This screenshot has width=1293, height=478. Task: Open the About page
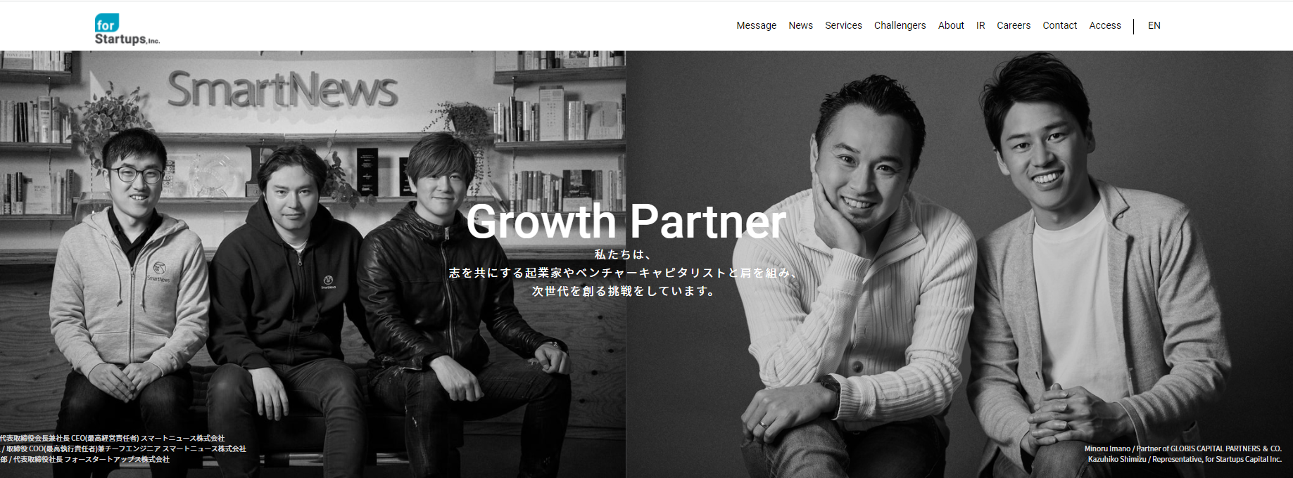[951, 25]
